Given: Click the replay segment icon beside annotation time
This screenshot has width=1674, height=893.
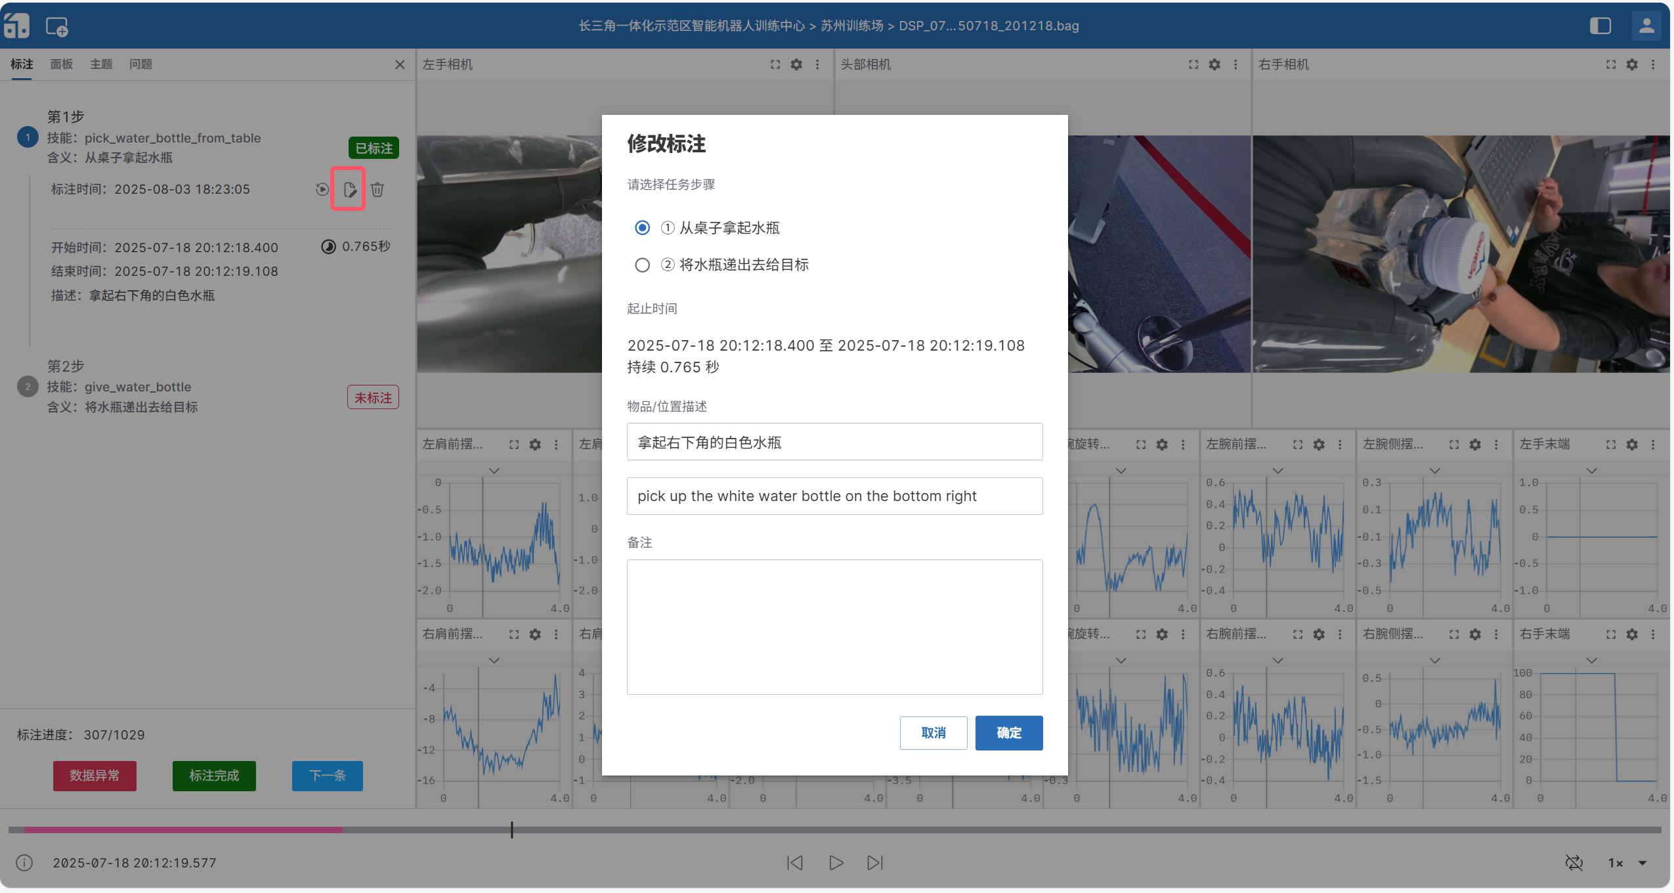Looking at the screenshot, I should coord(322,190).
